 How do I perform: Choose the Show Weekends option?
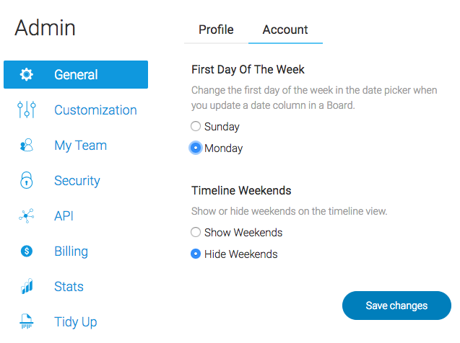click(x=196, y=232)
